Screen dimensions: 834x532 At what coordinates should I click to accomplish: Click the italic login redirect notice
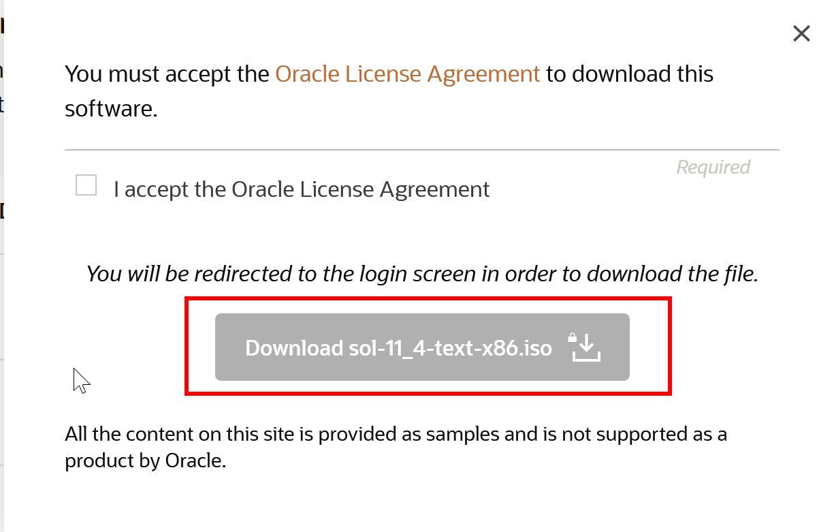click(422, 274)
